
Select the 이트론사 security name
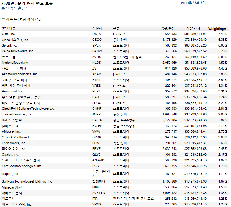pyautogui.click(x=8, y=199)
